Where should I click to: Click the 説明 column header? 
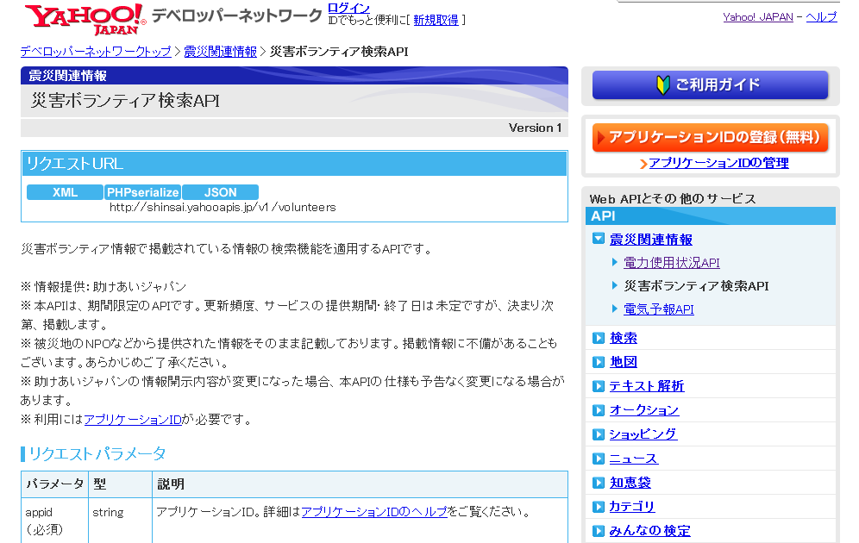(x=360, y=484)
